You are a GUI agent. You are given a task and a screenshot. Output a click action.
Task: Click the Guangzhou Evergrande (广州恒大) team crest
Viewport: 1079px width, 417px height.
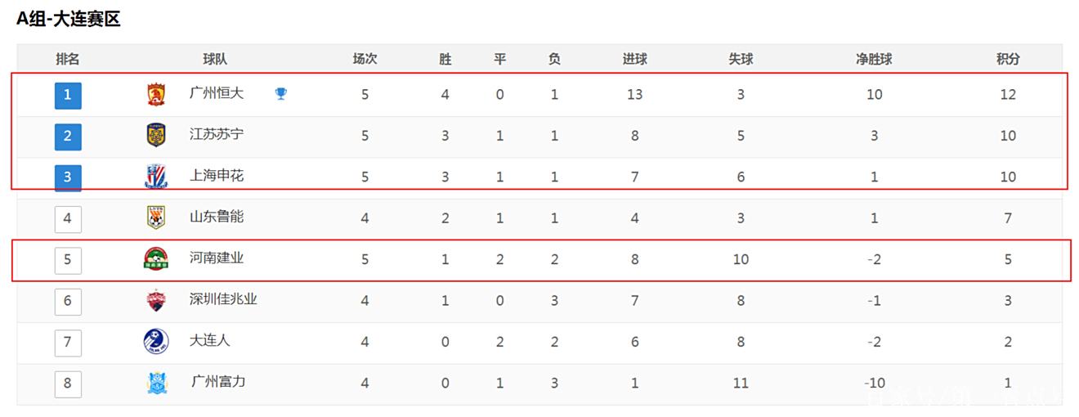(156, 95)
